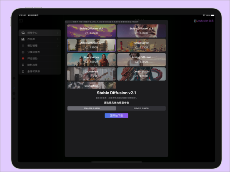Image resolution: width=230 pixels, height=172 pixels.
Task: Expand the 作品库 row chevron
Action: click(x=58, y=39)
